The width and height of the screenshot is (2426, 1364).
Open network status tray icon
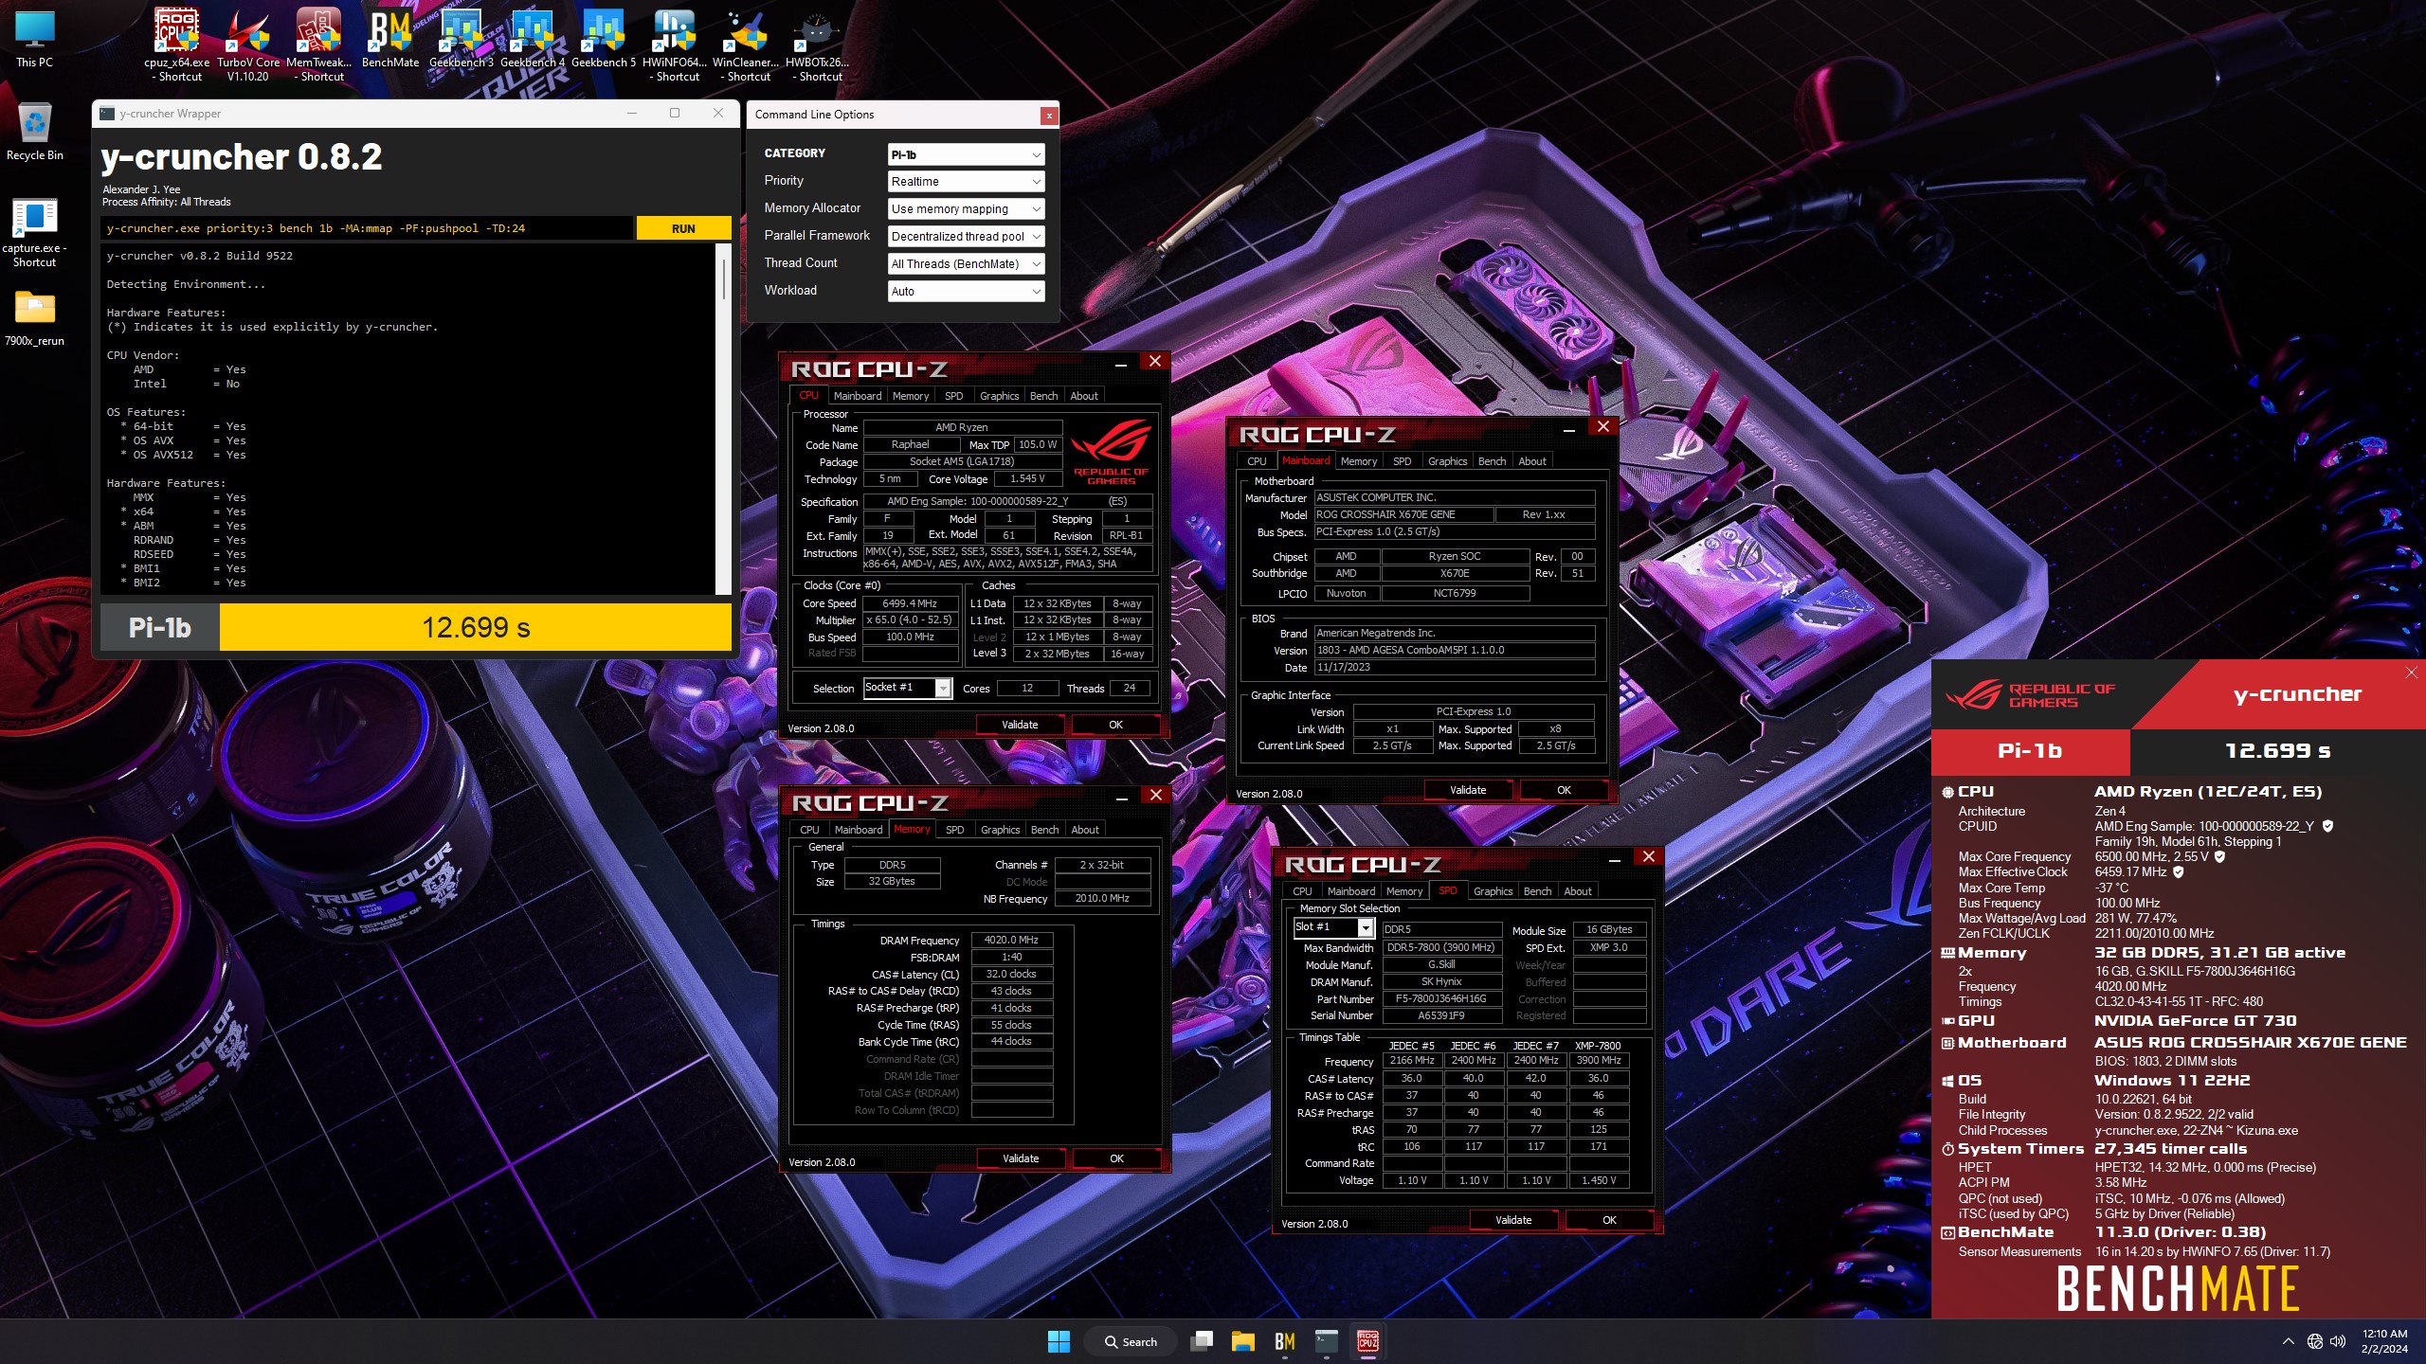[x=2315, y=1341]
